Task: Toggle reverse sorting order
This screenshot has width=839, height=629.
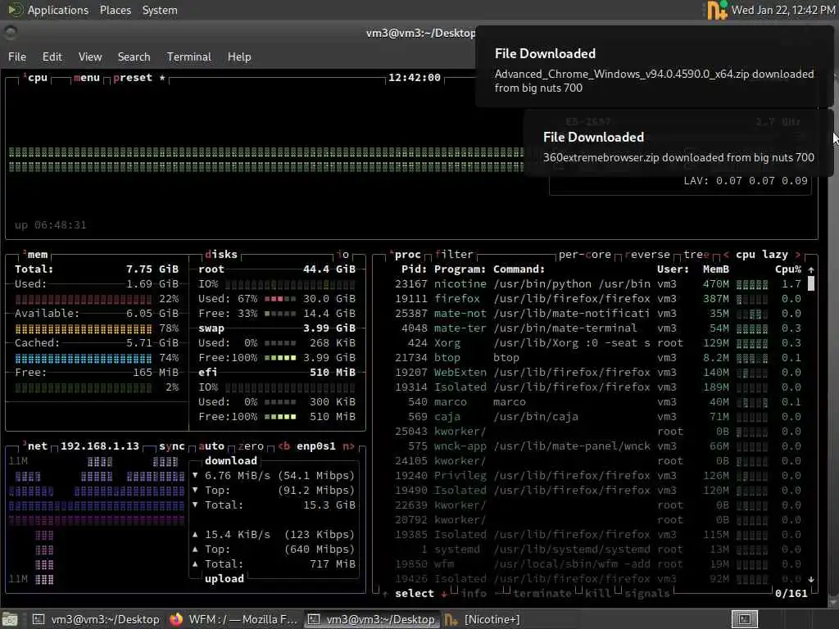Action: pyautogui.click(x=647, y=254)
